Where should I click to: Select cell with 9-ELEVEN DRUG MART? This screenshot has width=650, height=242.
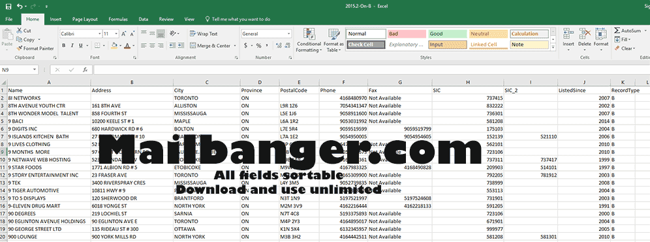[49, 206]
